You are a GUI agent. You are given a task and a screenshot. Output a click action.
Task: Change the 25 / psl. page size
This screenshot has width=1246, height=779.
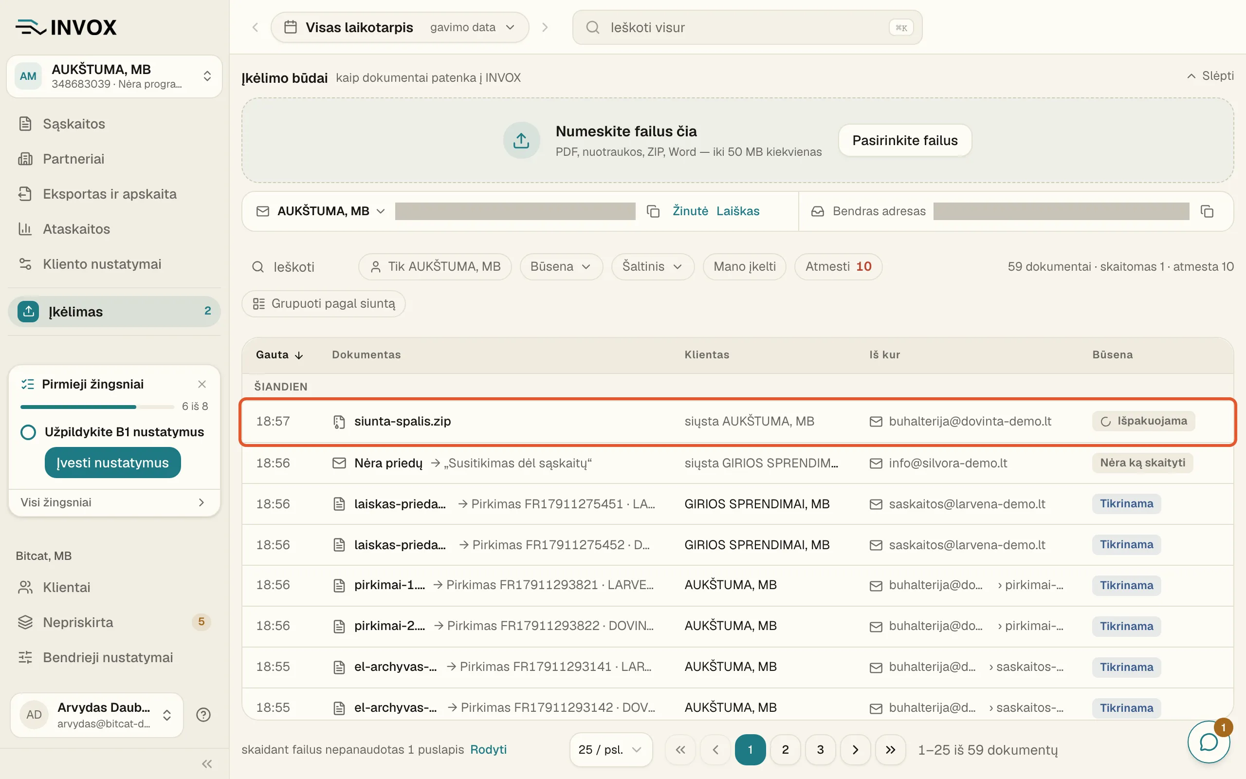(x=611, y=750)
